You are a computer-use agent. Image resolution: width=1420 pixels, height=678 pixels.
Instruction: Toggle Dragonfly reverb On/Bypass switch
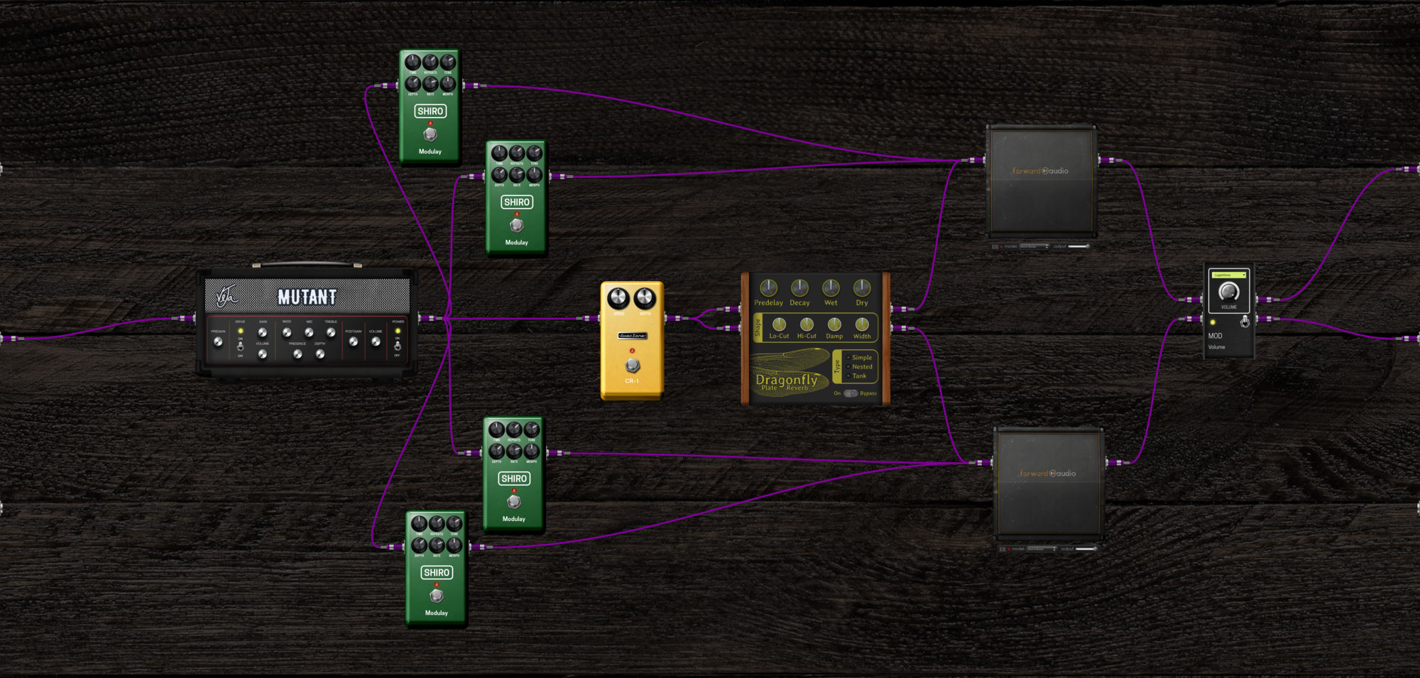[851, 393]
